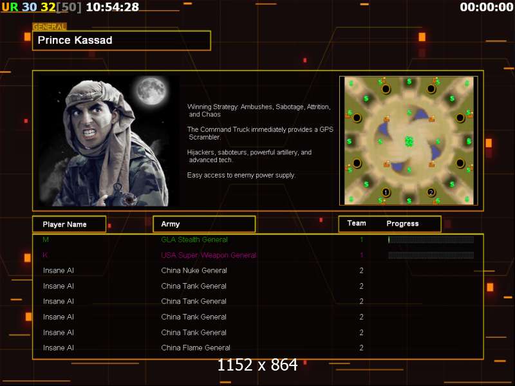Click the 00:00:00 timer at top right

click(487, 7)
